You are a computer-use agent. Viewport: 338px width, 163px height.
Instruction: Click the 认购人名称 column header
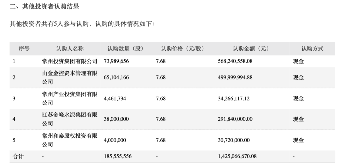70,49
